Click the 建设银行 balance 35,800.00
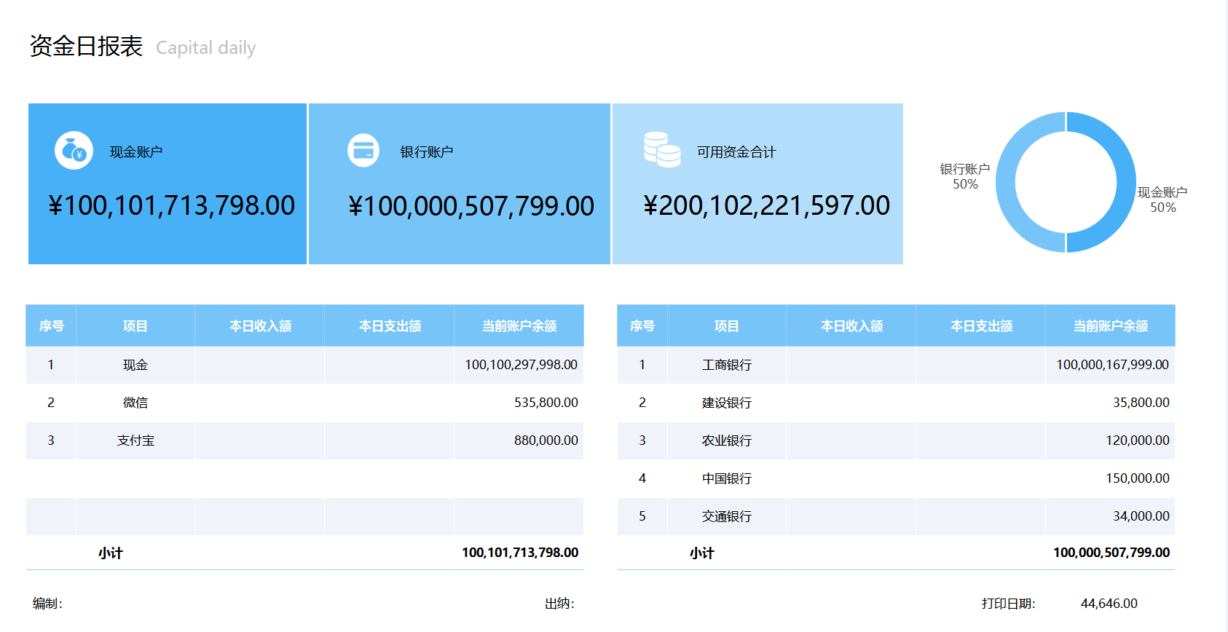Image resolution: width=1228 pixels, height=632 pixels. tap(1141, 403)
